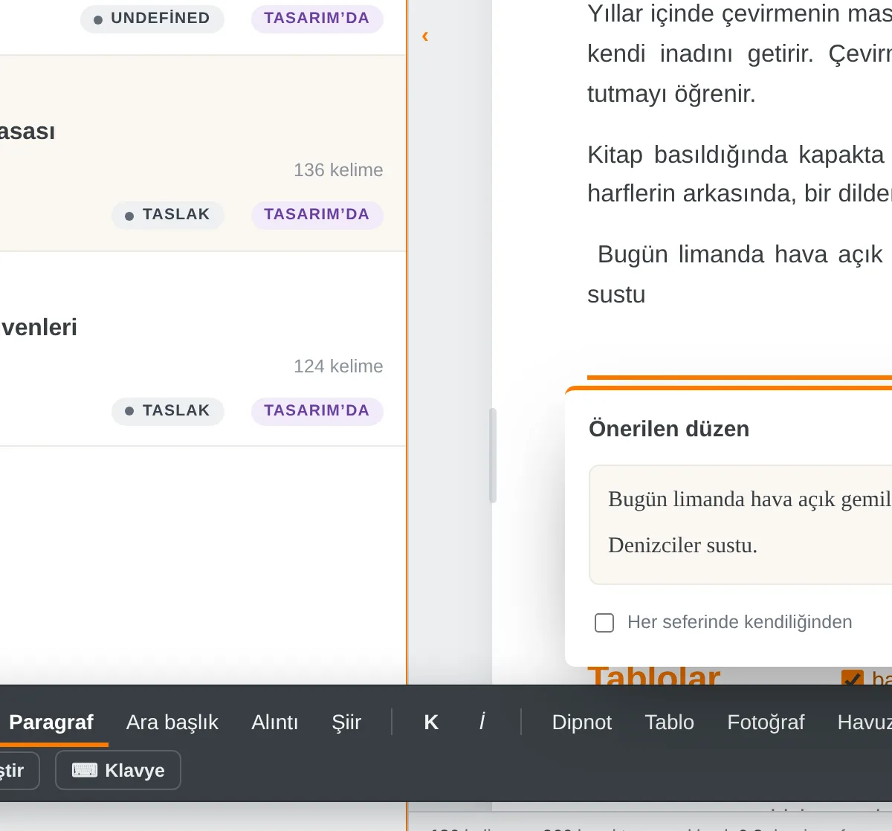The image size is (892, 831).
Task: Insert a Tablo from the toolbar
Action: pos(670,722)
